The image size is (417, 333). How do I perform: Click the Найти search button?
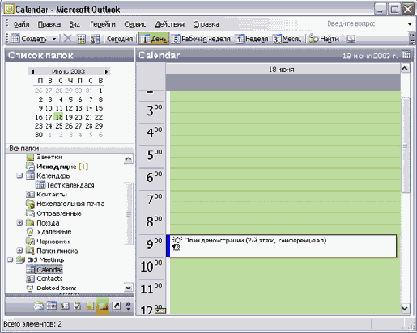(x=324, y=39)
